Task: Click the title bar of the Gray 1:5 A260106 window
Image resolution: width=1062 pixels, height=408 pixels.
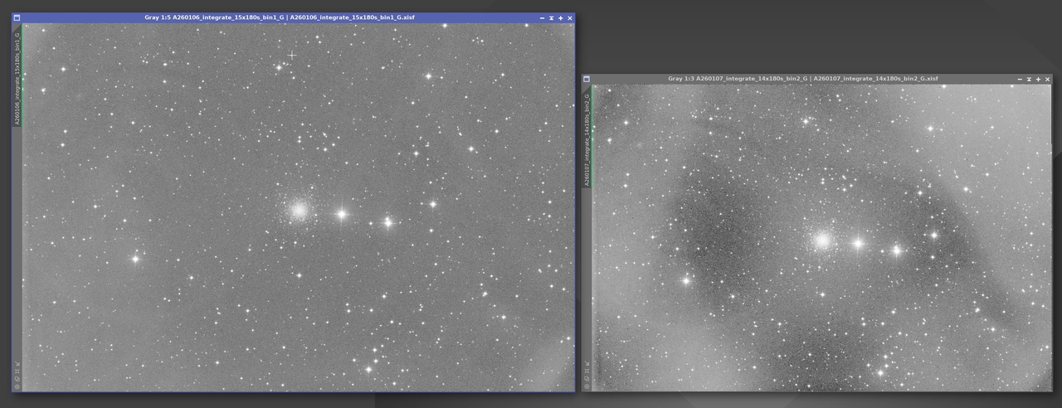Action: [279, 17]
